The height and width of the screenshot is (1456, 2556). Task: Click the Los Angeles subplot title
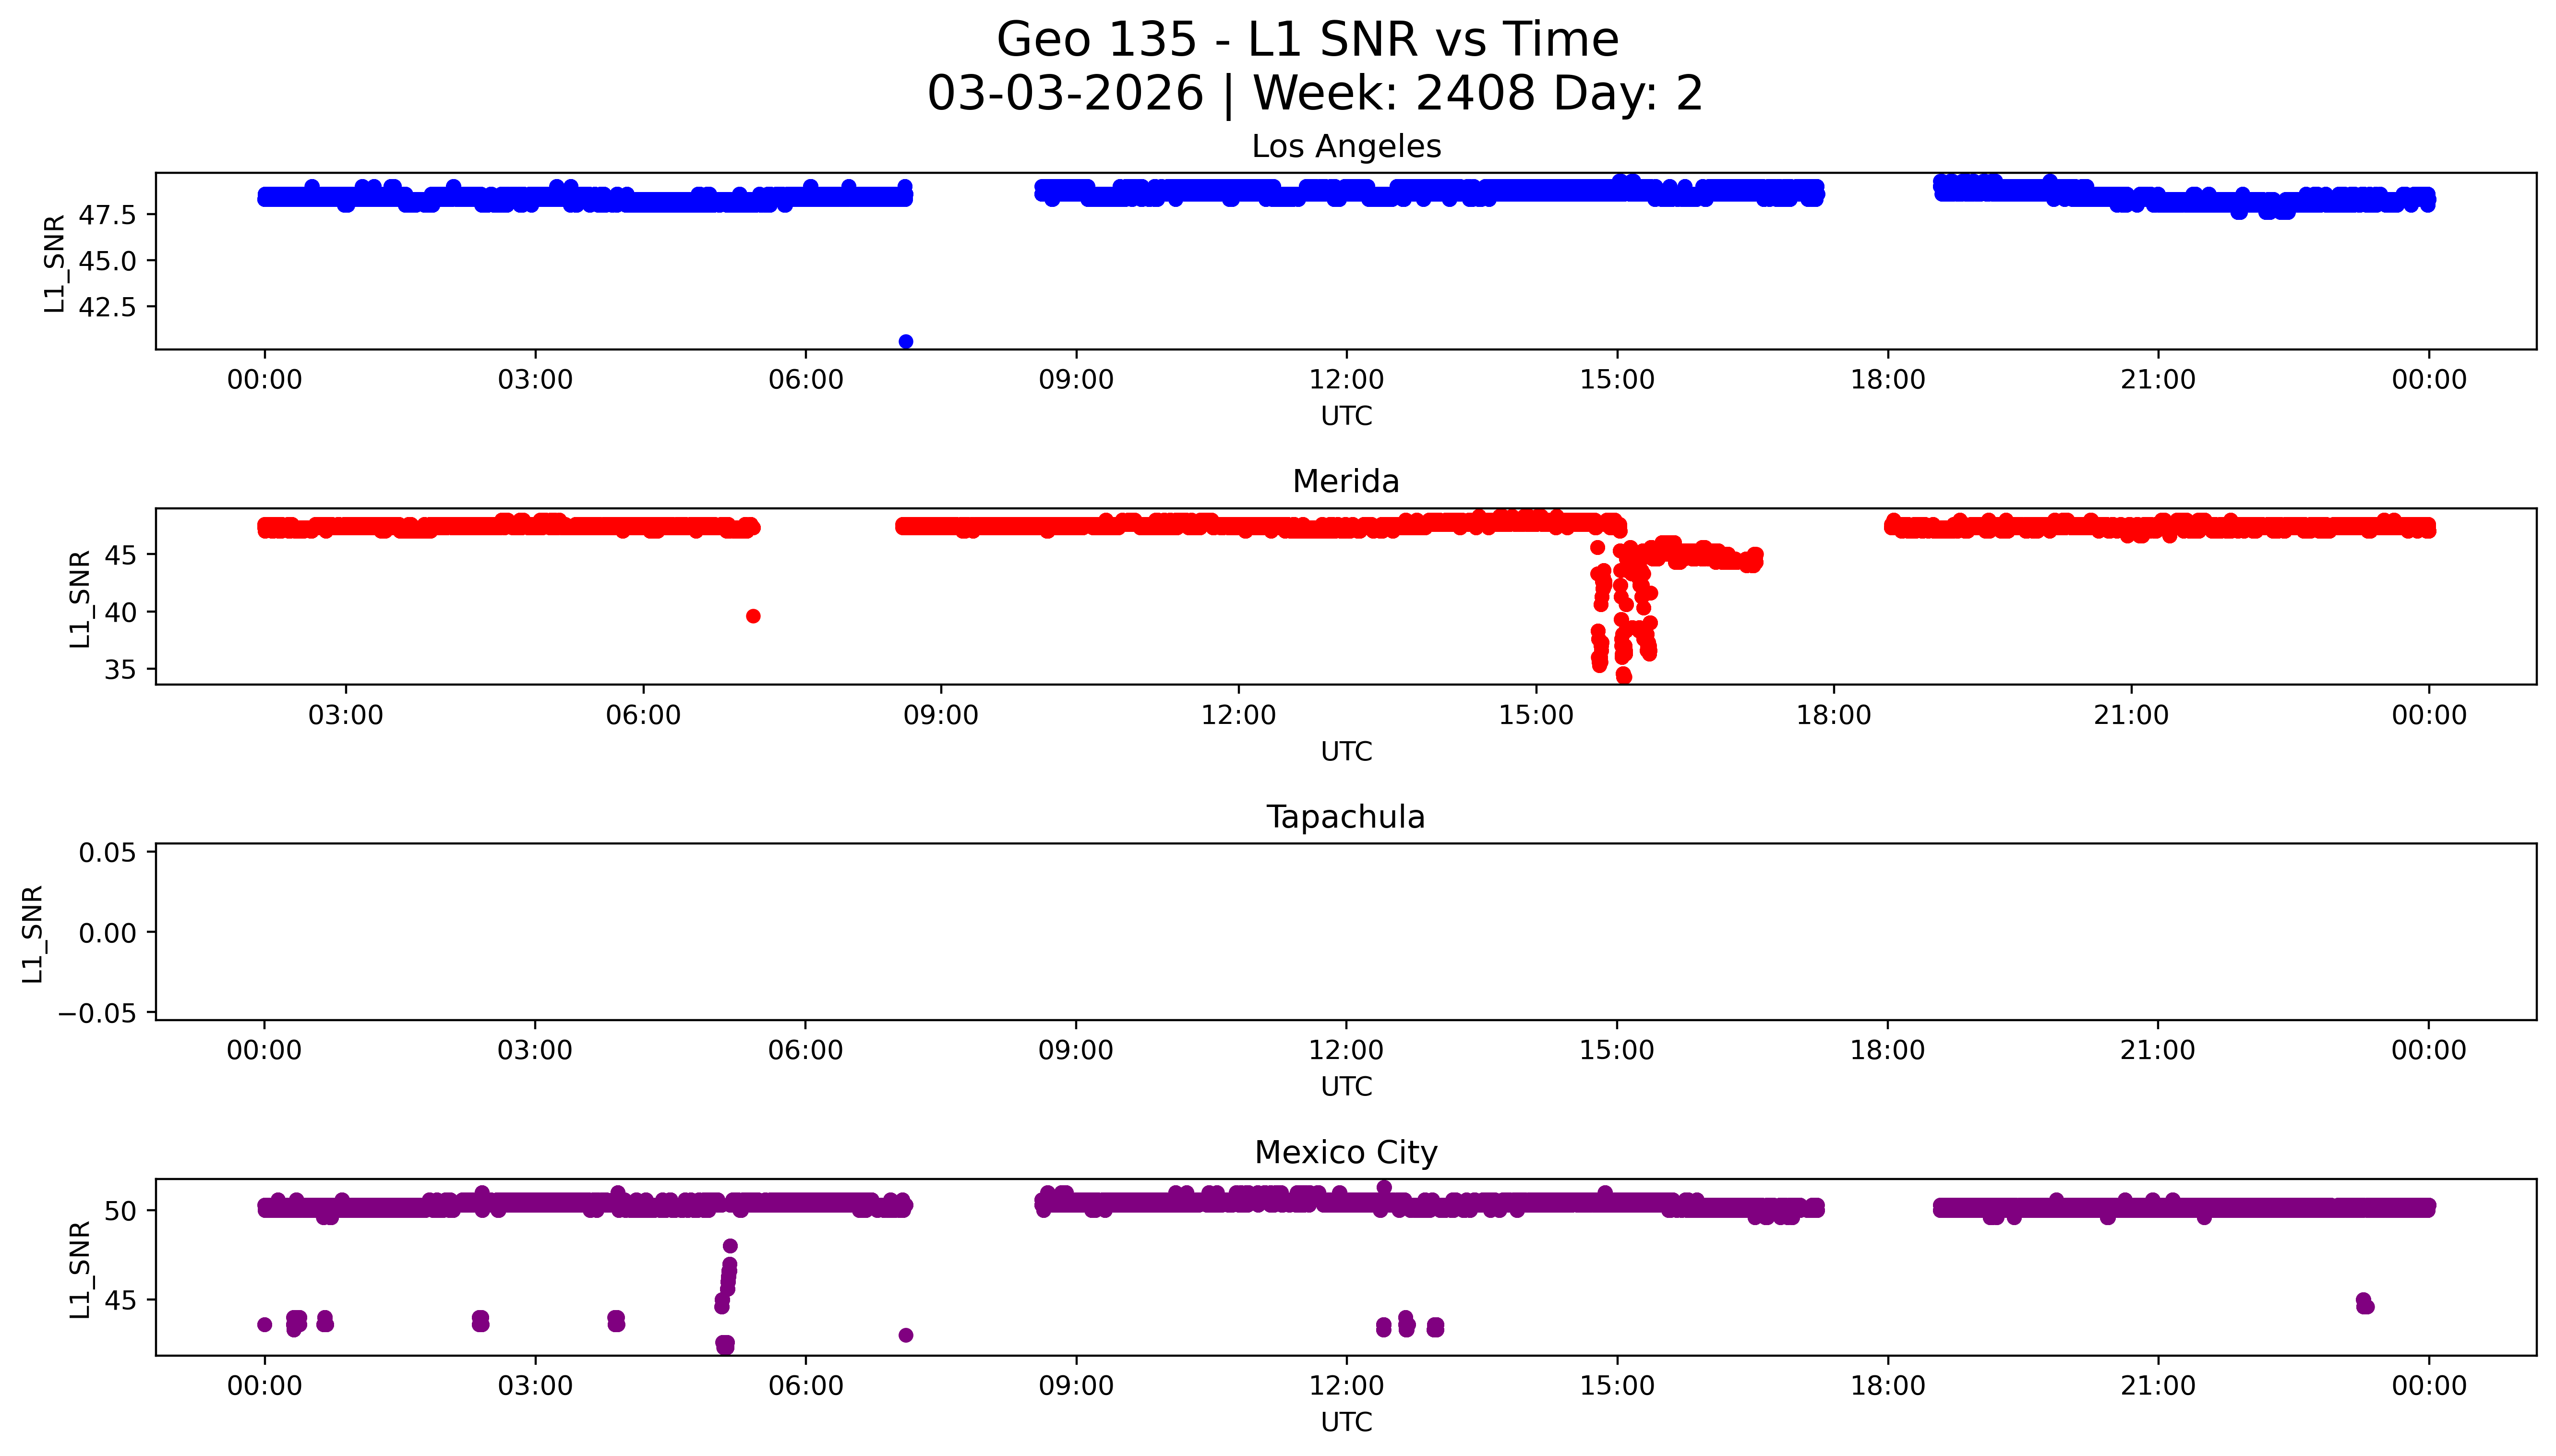coord(1345,146)
